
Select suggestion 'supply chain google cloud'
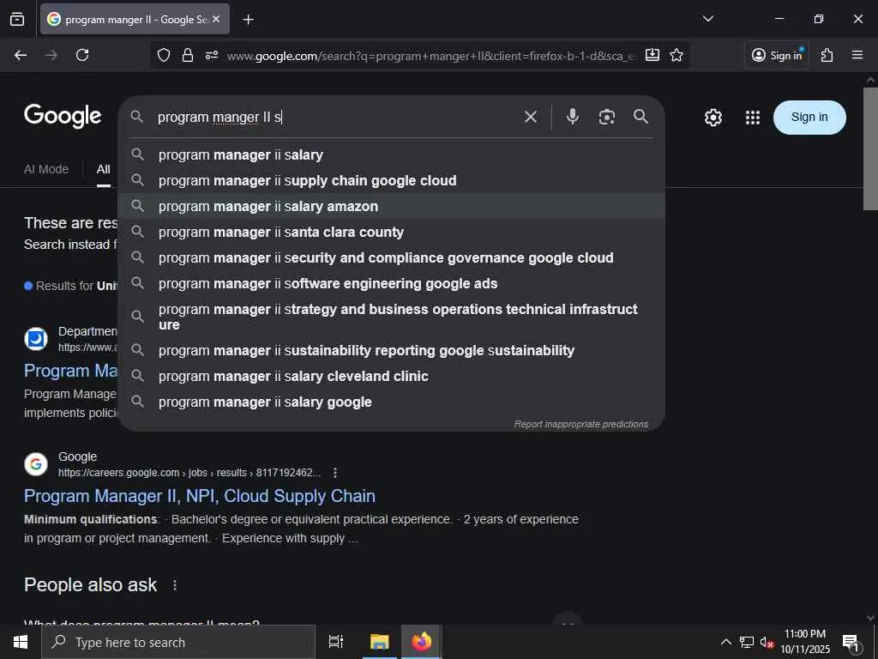[391, 180]
